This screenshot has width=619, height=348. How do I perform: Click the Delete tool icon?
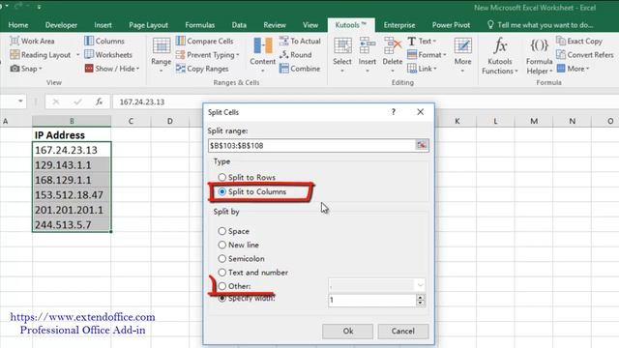393,46
